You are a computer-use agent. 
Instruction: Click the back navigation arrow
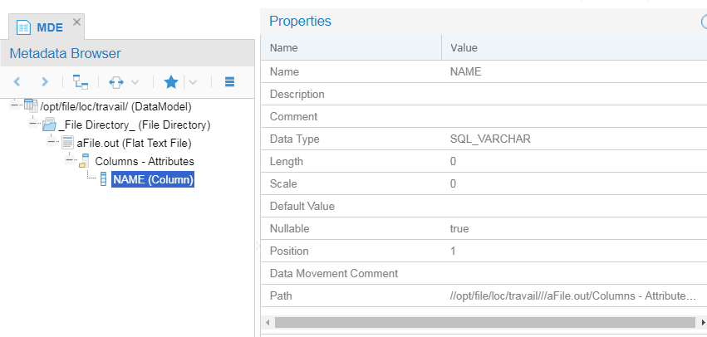point(17,82)
